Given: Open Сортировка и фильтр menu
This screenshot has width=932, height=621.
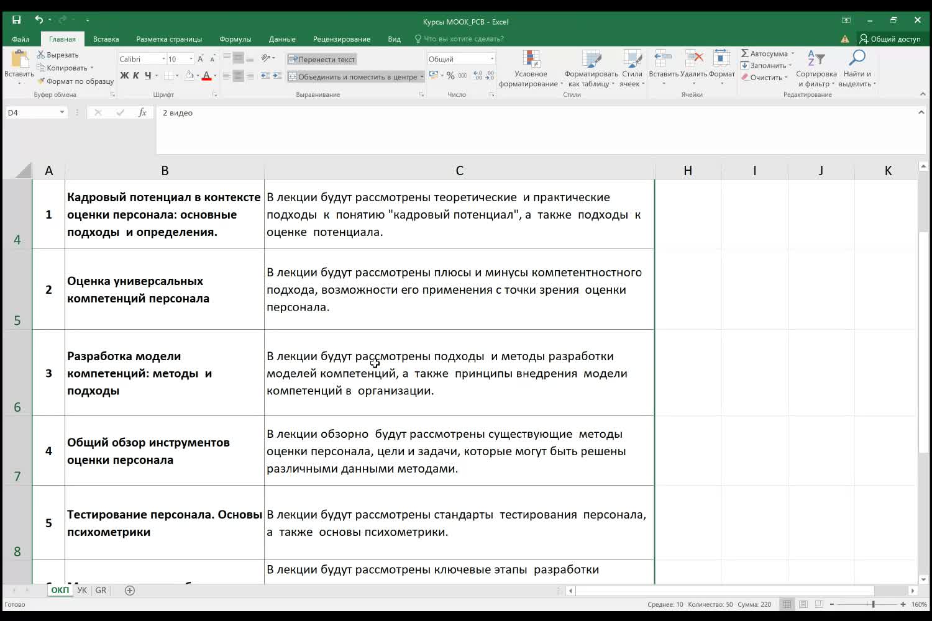Looking at the screenshot, I should tap(816, 69).
